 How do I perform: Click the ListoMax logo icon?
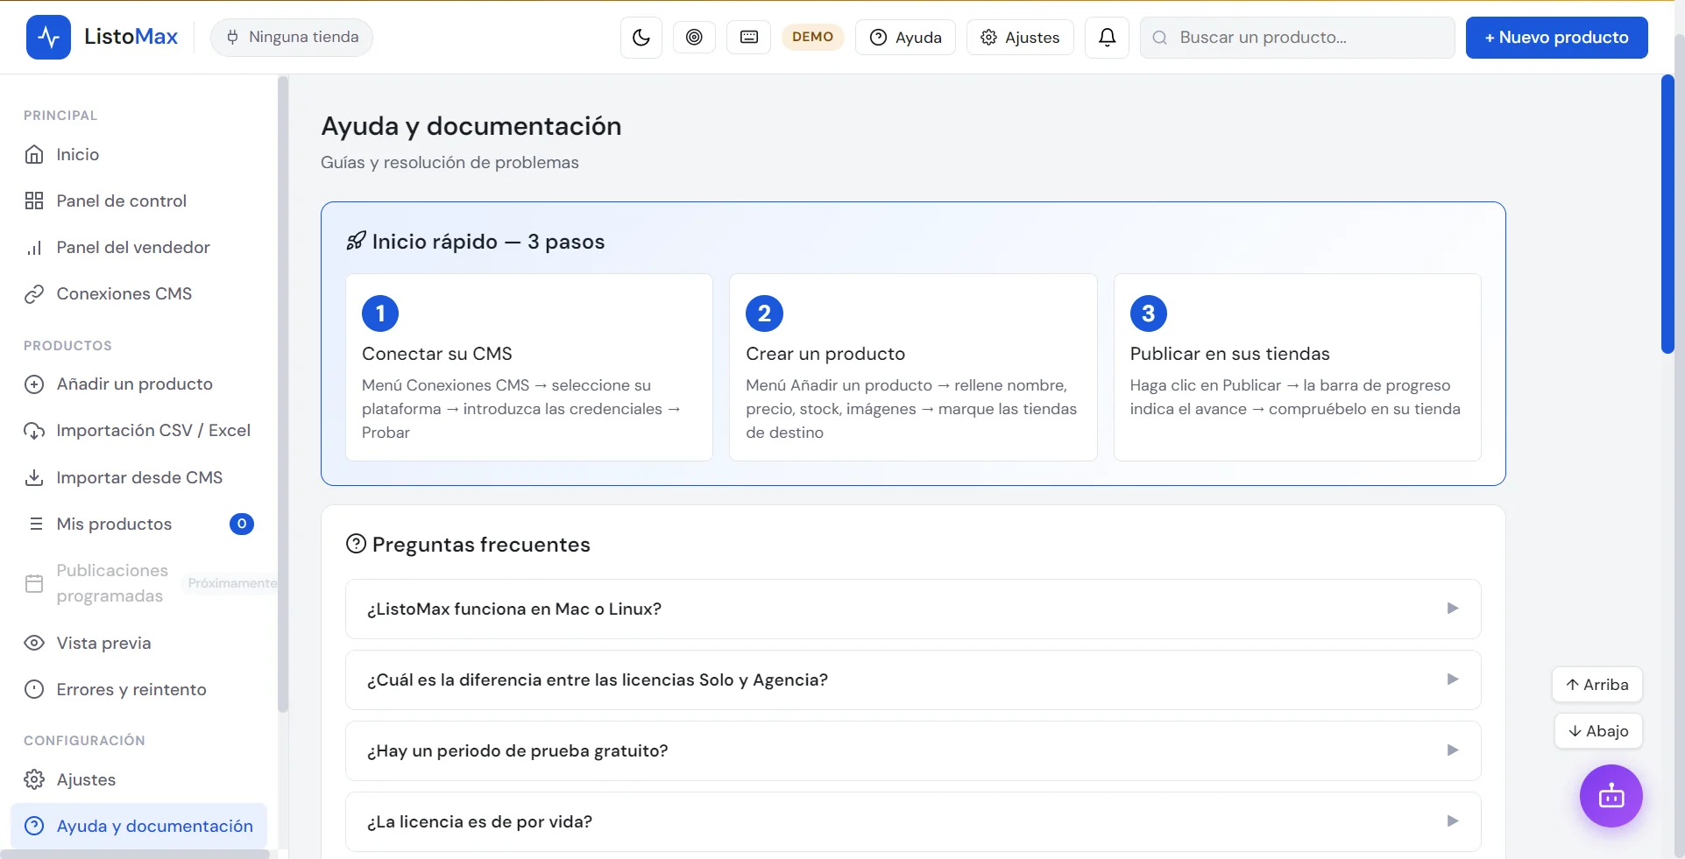point(48,38)
